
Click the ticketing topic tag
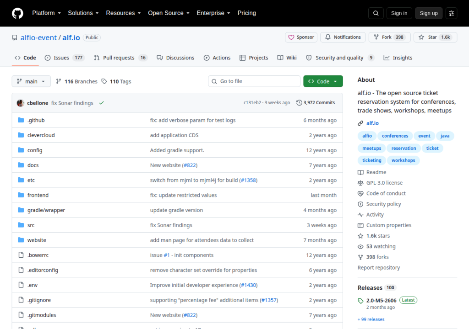point(372,160)
